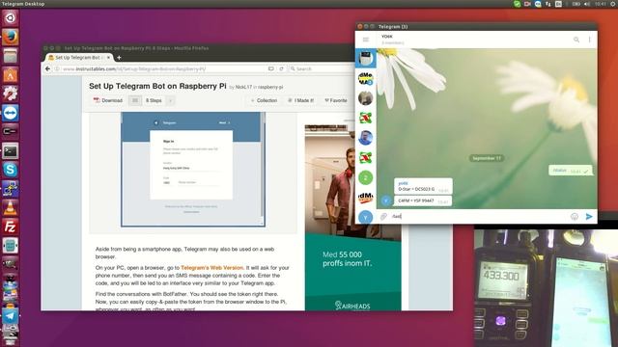Open raspberry-pi category link
Image resolution: width=618 pixels, height=347 pixels.
click(270, 87)
